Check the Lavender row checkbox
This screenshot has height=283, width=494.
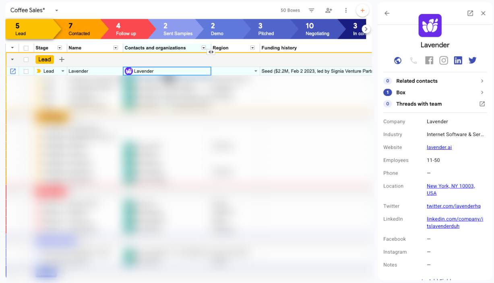pos(25,71)
